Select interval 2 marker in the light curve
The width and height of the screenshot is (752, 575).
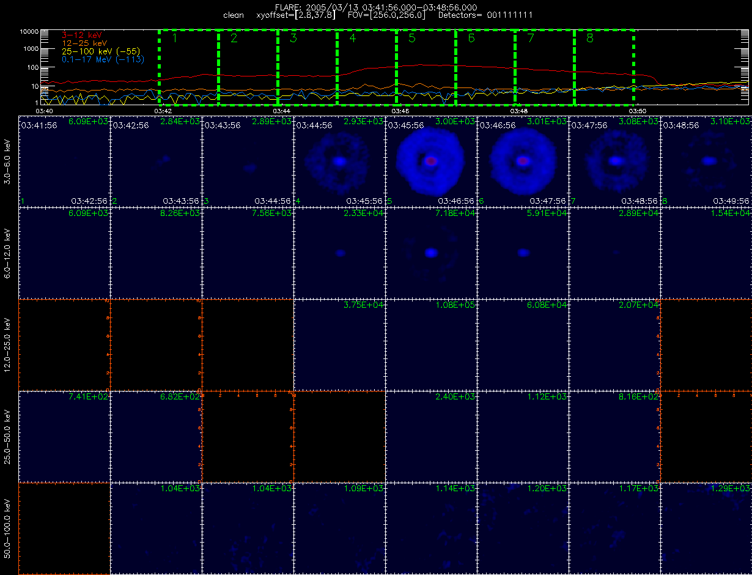tap(234, 39)
